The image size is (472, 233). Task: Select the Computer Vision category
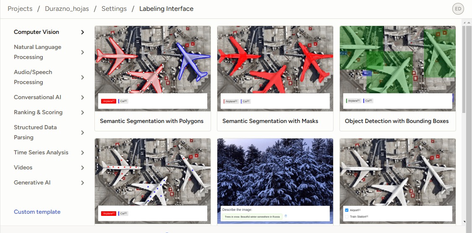(x=37, y=32)
